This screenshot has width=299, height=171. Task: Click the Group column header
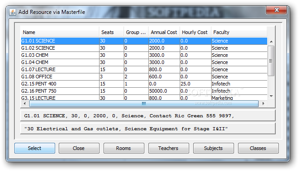pyautogui.click(x=136, y=32)
